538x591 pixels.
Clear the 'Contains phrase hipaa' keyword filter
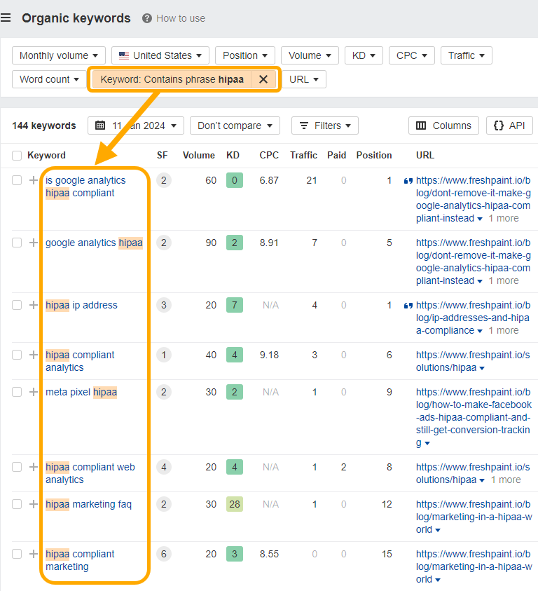(x=263, y=79)
